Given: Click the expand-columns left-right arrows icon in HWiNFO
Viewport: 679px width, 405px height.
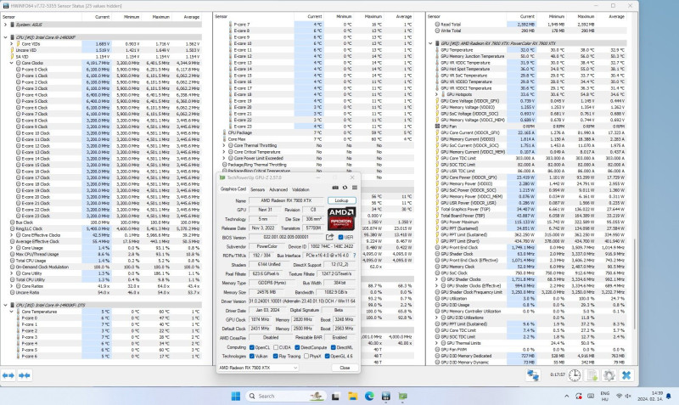Looking at the screenshot, I should point(8,375).
